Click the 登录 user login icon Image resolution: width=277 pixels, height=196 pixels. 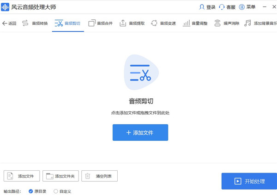click(202, 7)
